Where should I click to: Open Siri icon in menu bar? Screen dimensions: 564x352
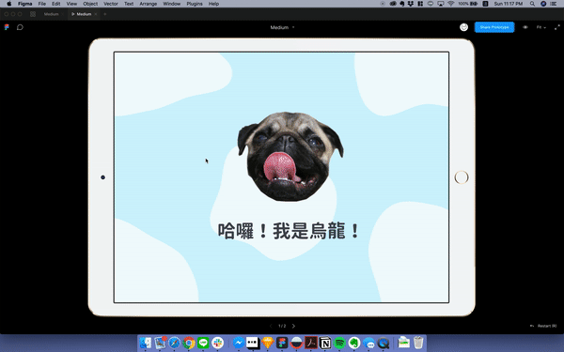coord(543,4)
